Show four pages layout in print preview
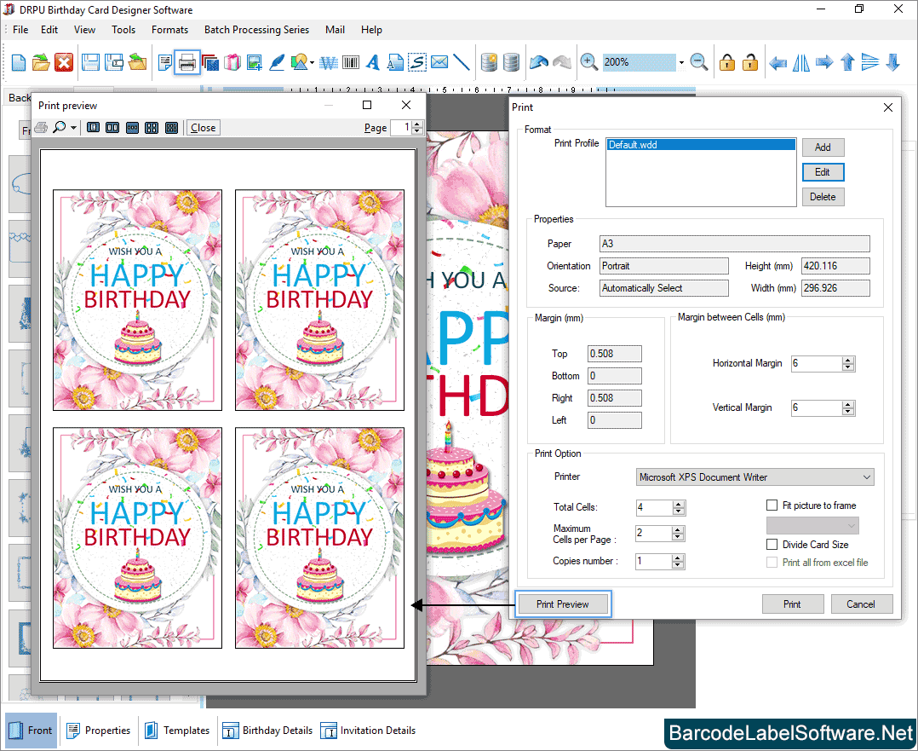The width and height of the screenshot is (918, 751). click(152, 128)
